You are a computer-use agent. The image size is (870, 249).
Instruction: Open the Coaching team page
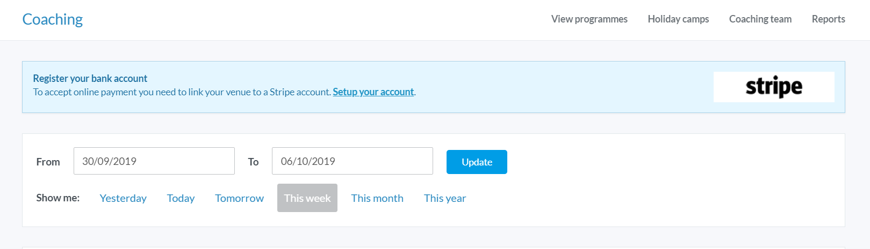[760, 19]
